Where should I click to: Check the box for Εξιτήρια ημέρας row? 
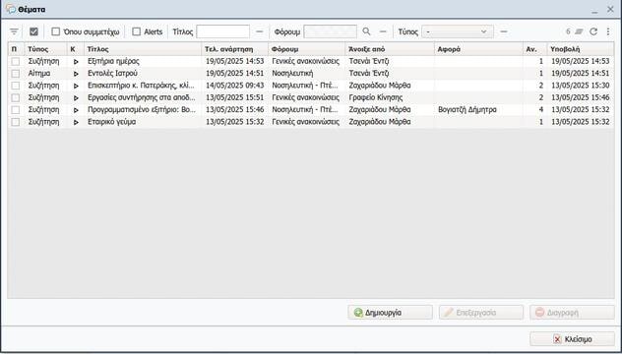click(16, 61)
